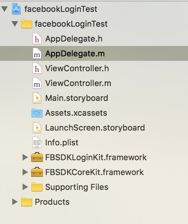Expand the FBSDKCoreKit.framework disclosure triangle
The width and height of the screenshot is (188, 224).
point(25,172)
